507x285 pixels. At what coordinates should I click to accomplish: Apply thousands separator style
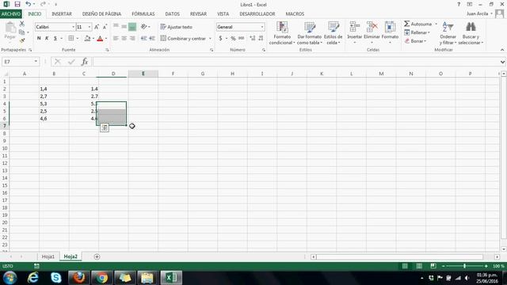coord(241,39)
